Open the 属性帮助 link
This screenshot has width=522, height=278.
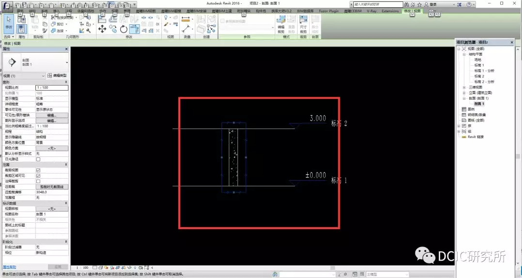(10, 267)
